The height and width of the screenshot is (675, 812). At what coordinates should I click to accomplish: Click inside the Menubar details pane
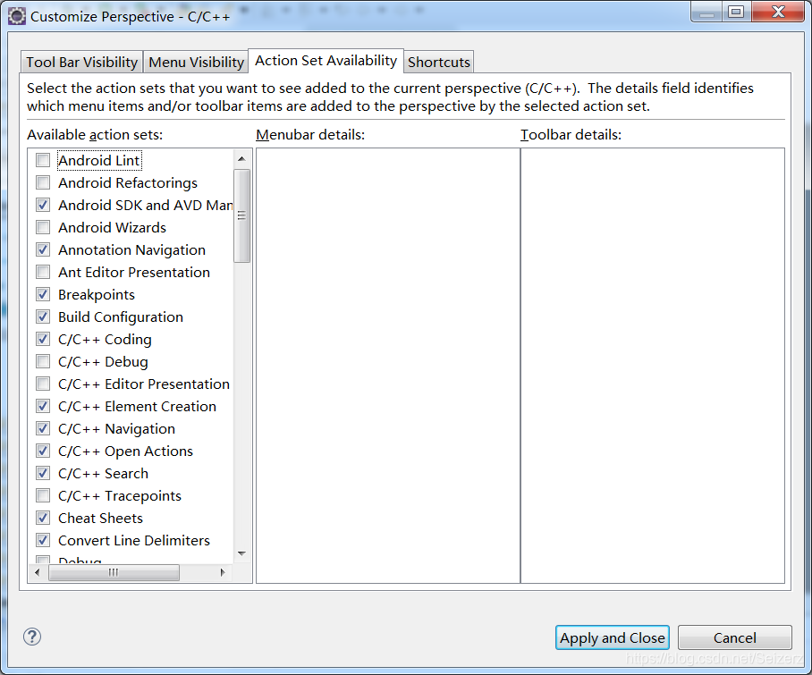click(x=388, y=366)
